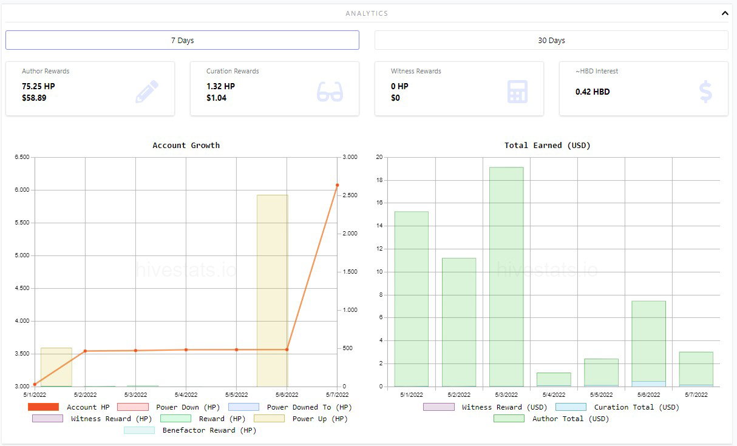Collapse the Analytics panel with the chevron

tap(725, 13)
